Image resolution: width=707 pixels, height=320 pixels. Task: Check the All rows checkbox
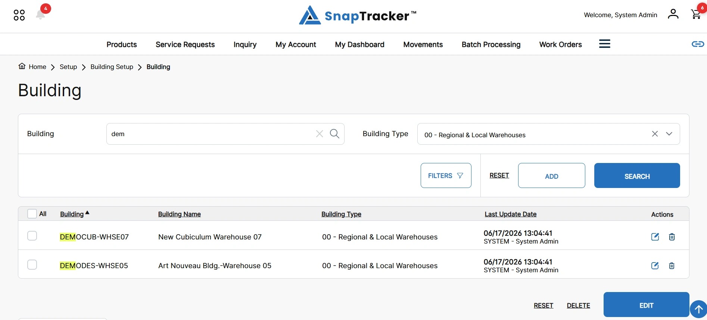tap(32, 214)
